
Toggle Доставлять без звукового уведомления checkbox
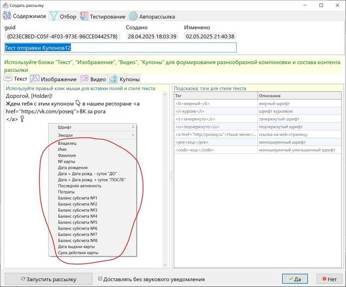click(101, 278)
